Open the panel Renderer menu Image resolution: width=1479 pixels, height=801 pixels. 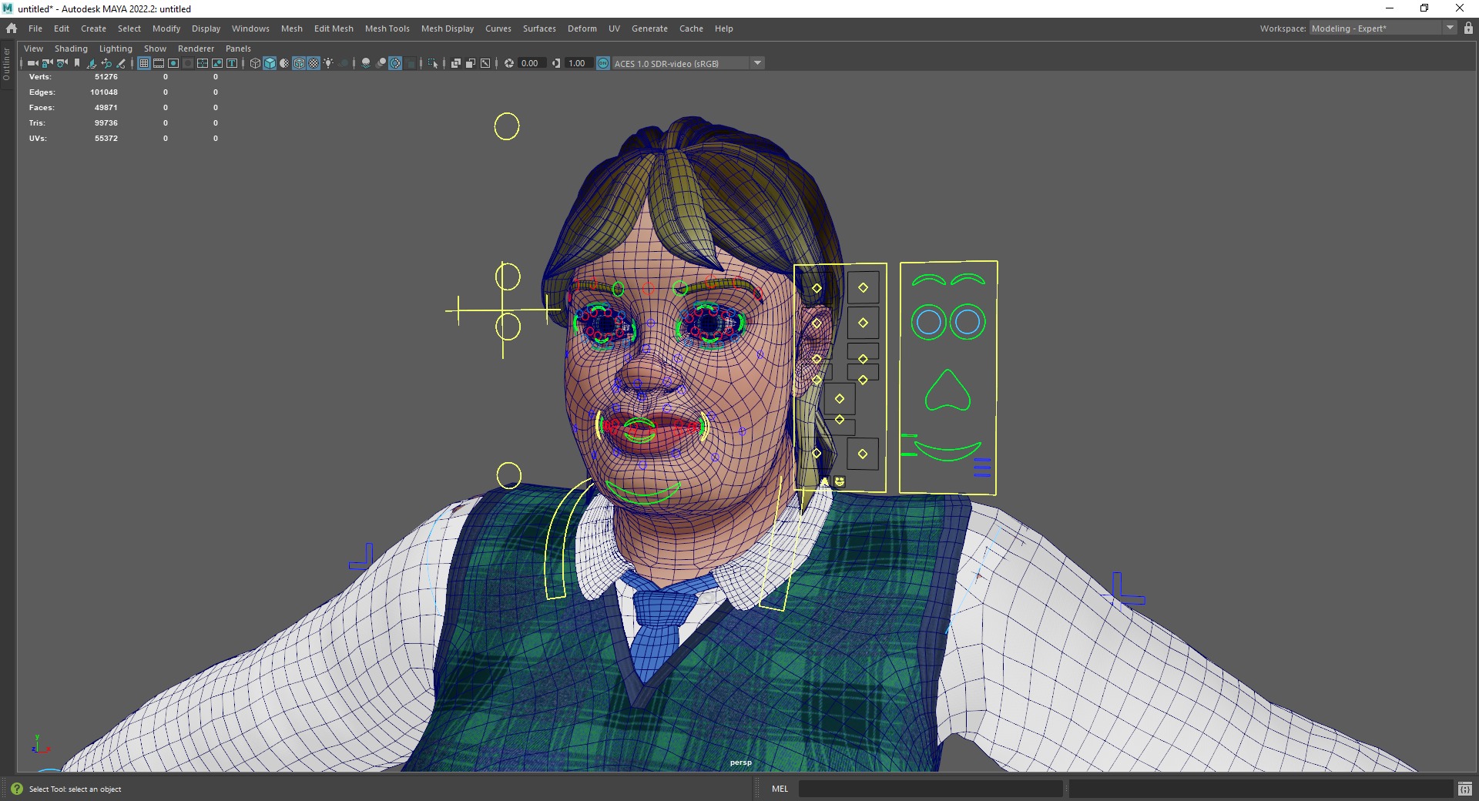[x=196, y=49]
